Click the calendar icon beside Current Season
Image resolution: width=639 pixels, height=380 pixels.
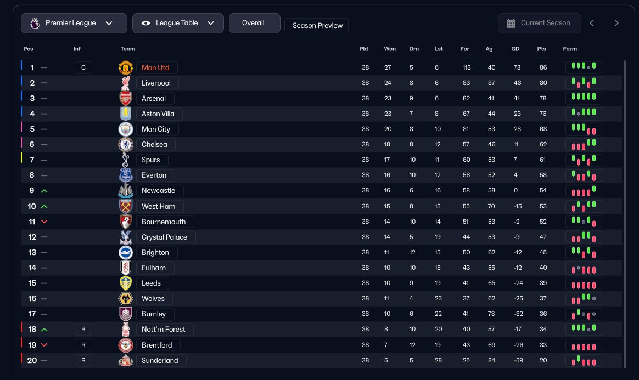511,23
